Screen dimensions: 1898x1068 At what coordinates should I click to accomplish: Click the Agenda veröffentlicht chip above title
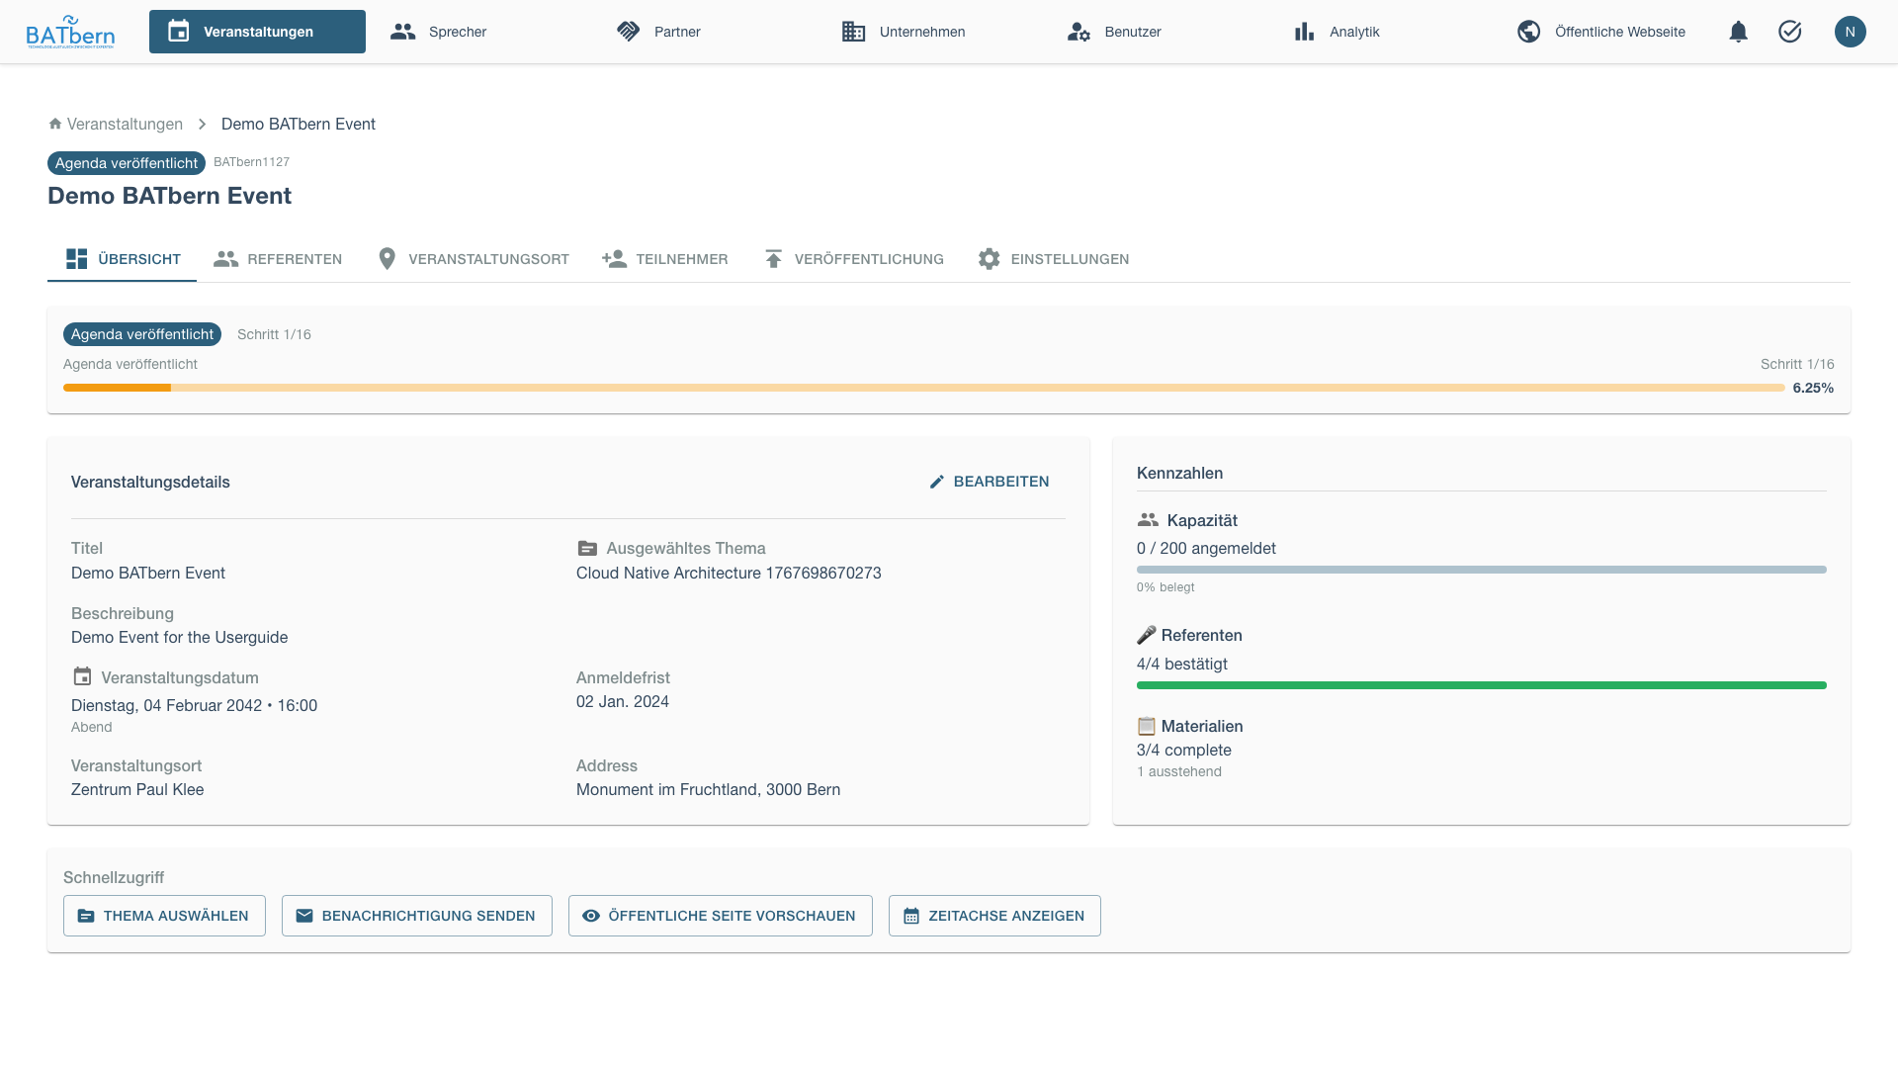click(127, 163)
